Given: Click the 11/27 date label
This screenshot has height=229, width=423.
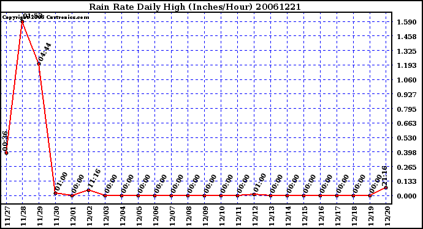Looking at the screenshot, I should [x=7, y=216].
